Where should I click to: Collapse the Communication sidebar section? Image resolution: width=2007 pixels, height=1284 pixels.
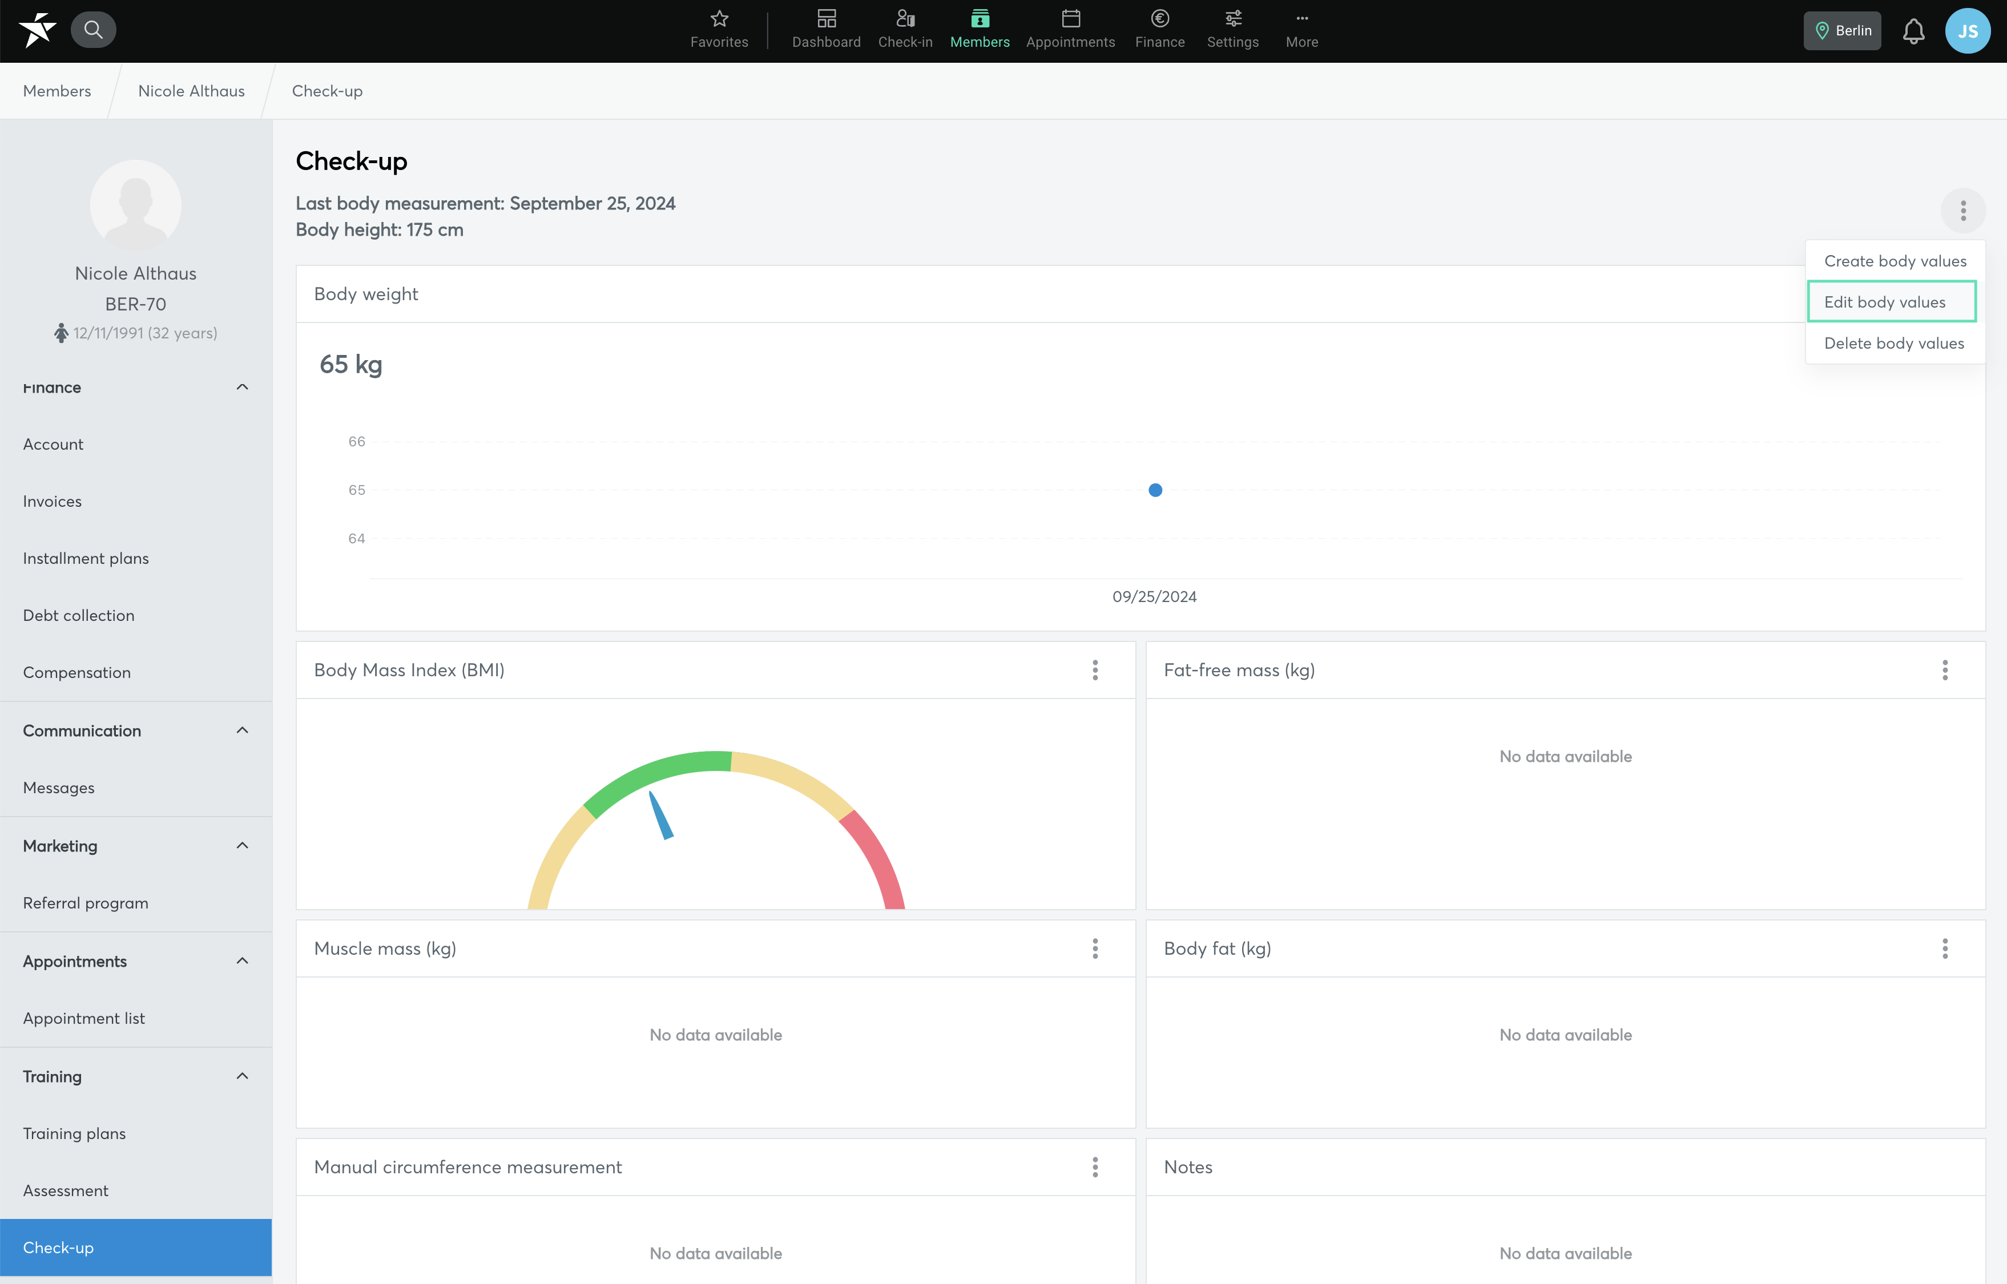point(243,730)
